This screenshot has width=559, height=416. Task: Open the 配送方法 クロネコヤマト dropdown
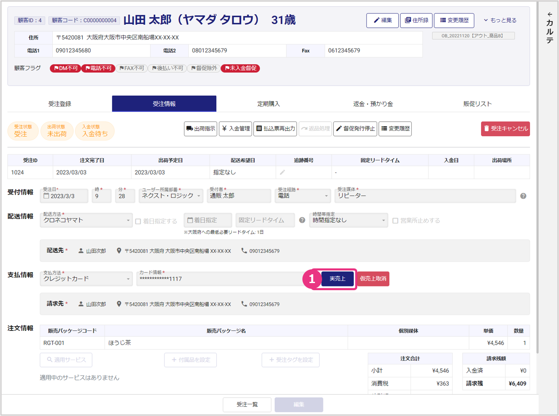(x=86, y=220)
